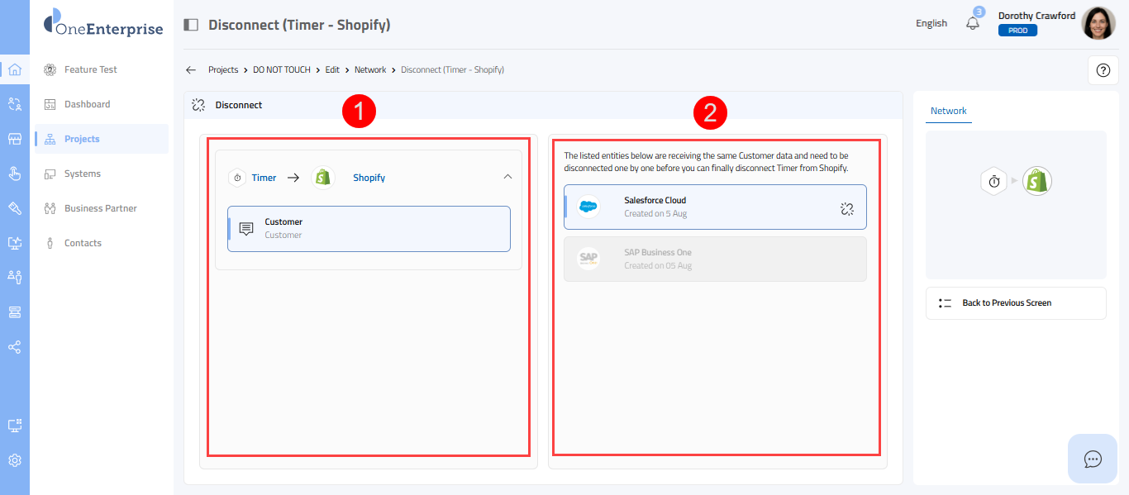Screen dimensions: 1129x495
Task: Click the help question mark icon
Action: tap(1103, 70)
